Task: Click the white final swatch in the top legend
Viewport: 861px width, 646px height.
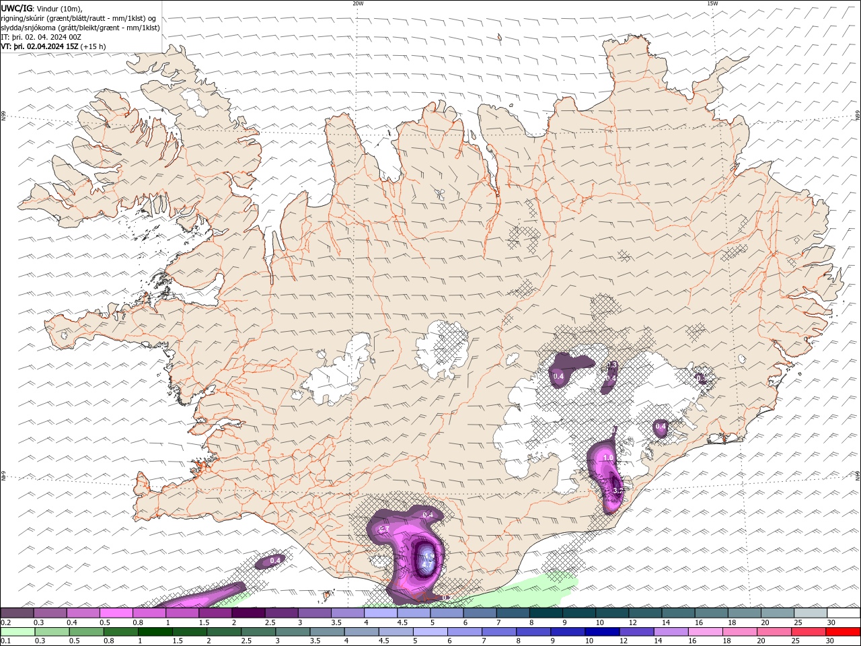Action: 843,613
